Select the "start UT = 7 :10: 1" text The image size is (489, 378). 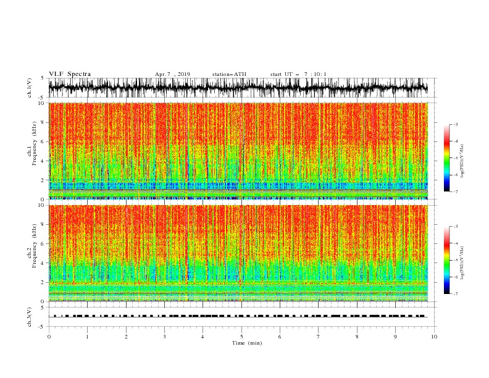(x=298, y=74)
